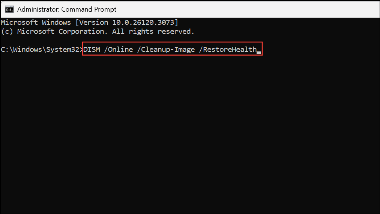
Task: Click the "(c)" copyright symbol
Action: (7, 32)
